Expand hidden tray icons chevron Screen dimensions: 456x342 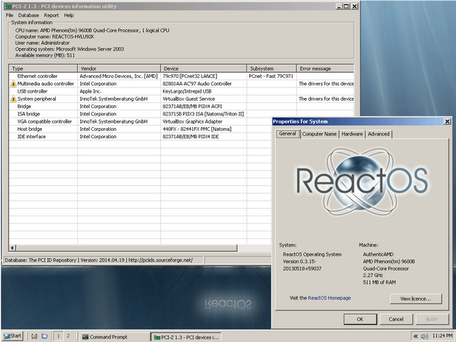[x=416, y=336]
